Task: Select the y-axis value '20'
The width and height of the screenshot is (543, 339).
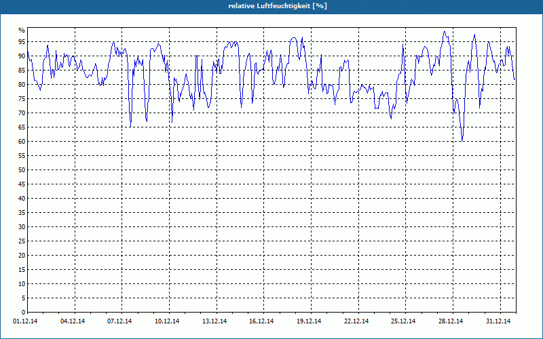Action: pyautogui.click(x=22, y=256)
